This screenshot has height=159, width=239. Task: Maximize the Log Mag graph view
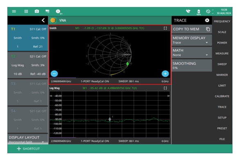(165, 88)
